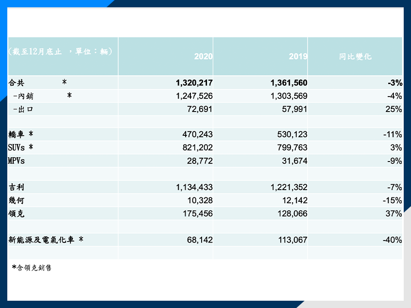Click the 37% change cell
411x308 pixels.
(x=394, y=213)
